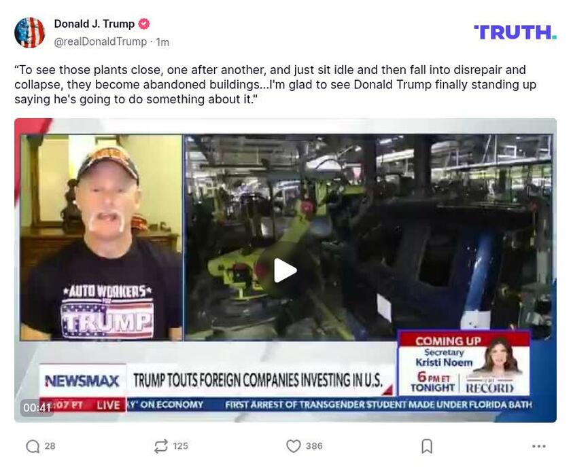Click the verified checkmark badge
The image size is (571, 476).
tap(144, 24)
